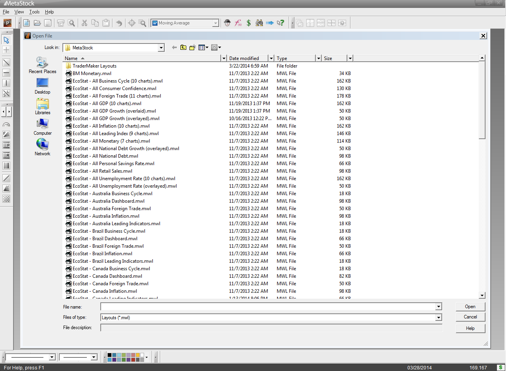The height and width of the screenshot is (371, 506).
Task: Select the crosshatch grid drawing tool
Action: [x=6, y=199]
